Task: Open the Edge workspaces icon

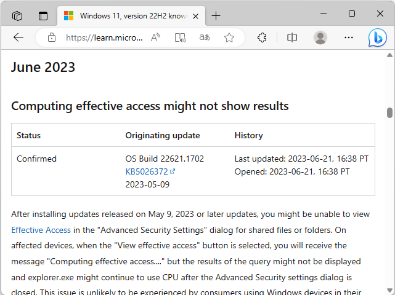Action: pyautogui.click(x=17, y=15)
